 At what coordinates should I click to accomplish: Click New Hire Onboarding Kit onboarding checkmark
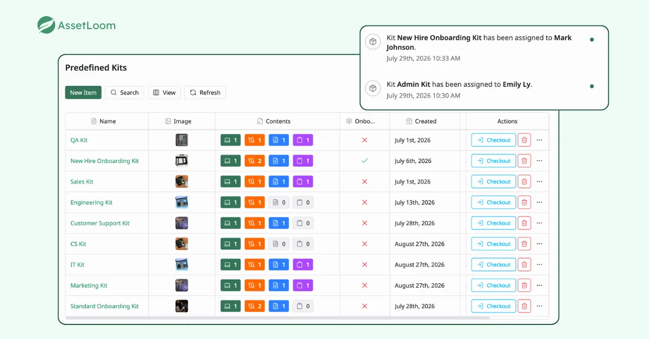[x=365, y=161]
